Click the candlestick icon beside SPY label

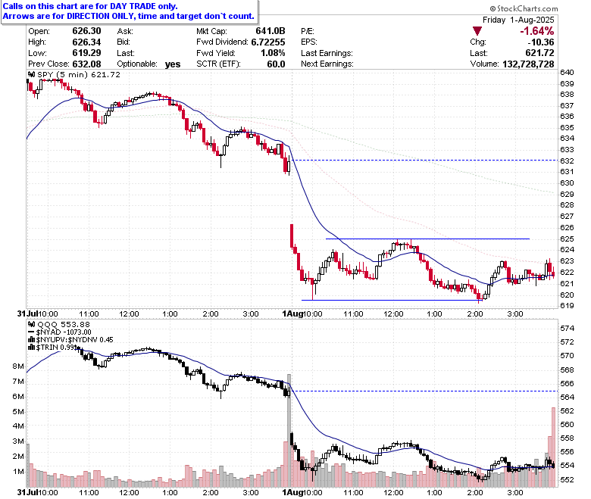pyautogui.click(x=32, y=74)
